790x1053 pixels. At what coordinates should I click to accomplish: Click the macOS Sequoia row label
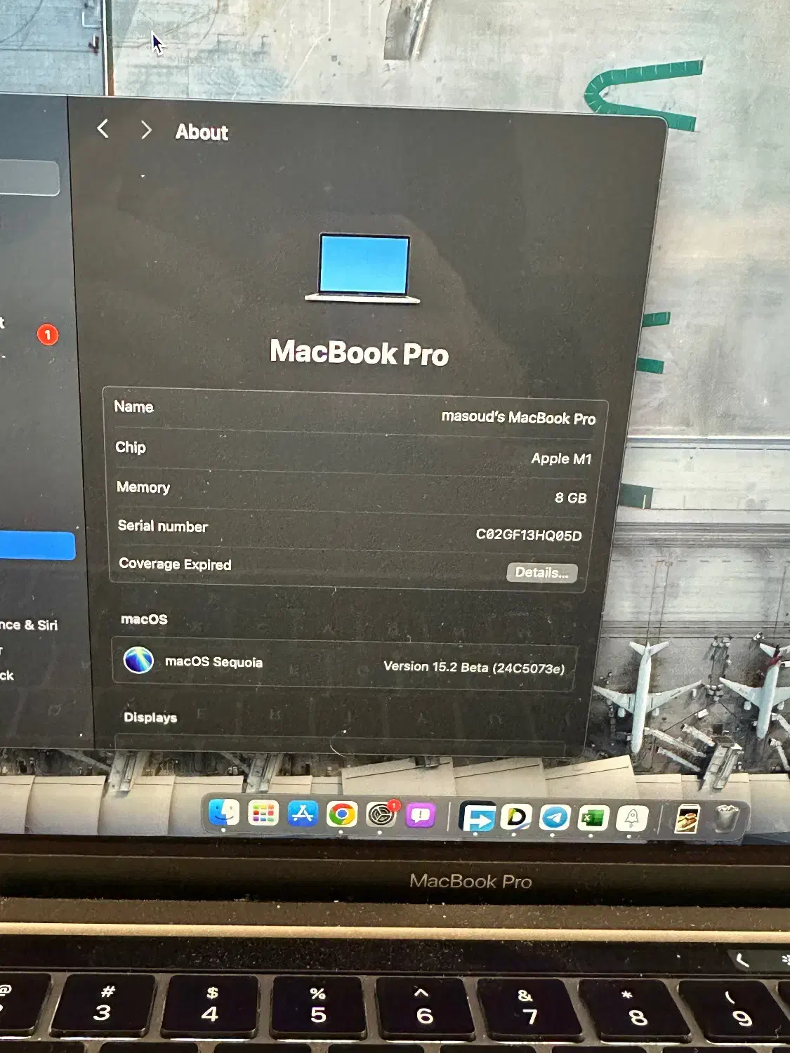213,662
